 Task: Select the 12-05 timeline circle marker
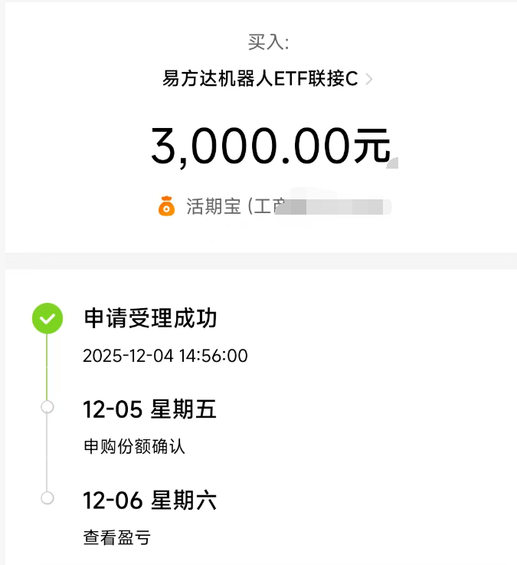[47, 407]
